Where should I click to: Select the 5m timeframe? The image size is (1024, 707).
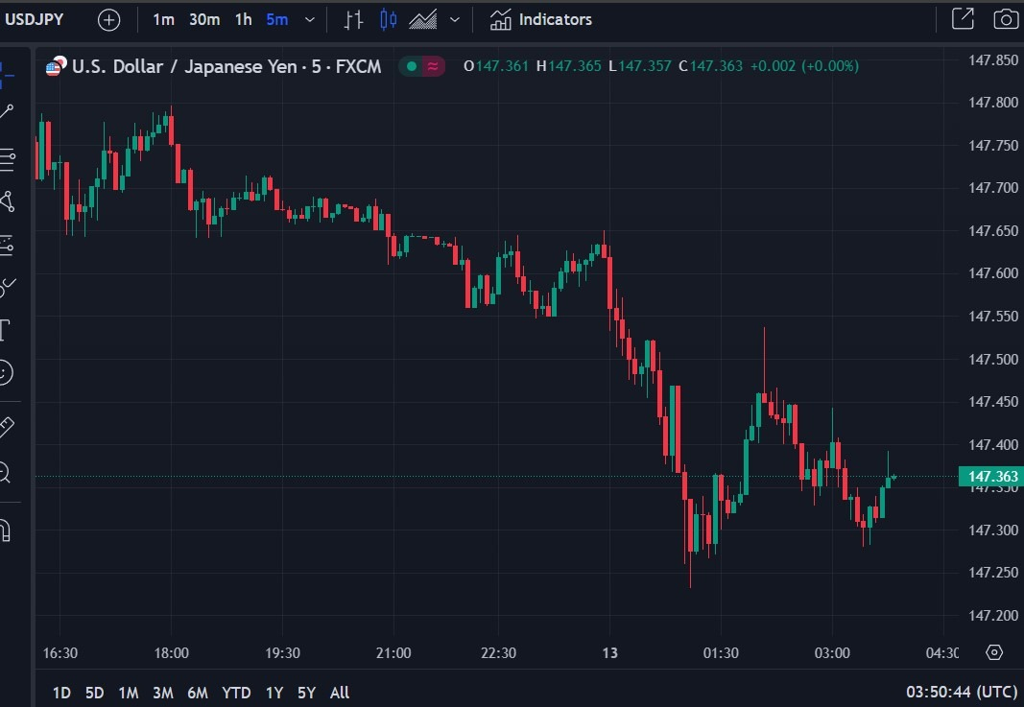pyautogui.click(x=277, y=20)
